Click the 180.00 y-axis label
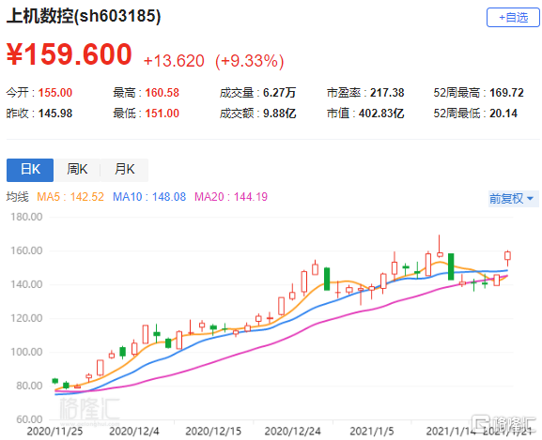 pyautogui.click(x=26, y=217)
